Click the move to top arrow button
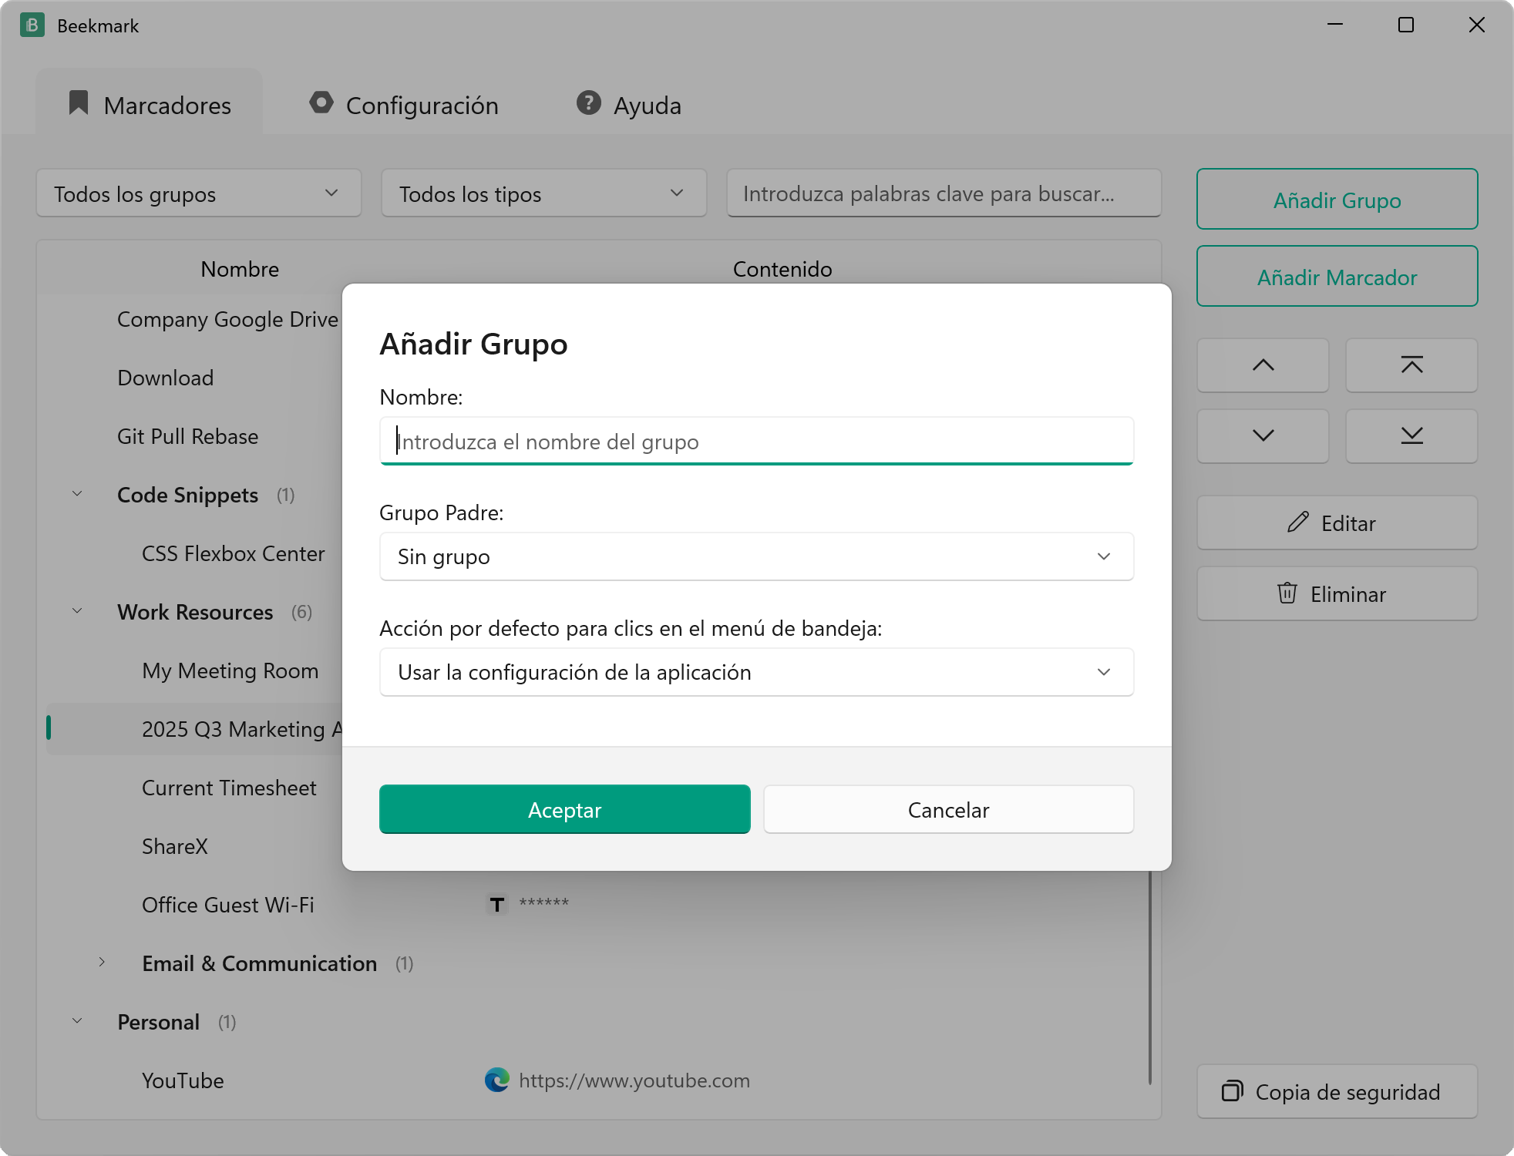The height and width of the screenshot is (1156, 1514). tap(1411, 365)
